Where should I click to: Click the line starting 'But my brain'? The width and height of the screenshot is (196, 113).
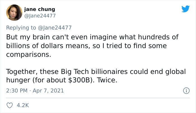coord(92,37)
